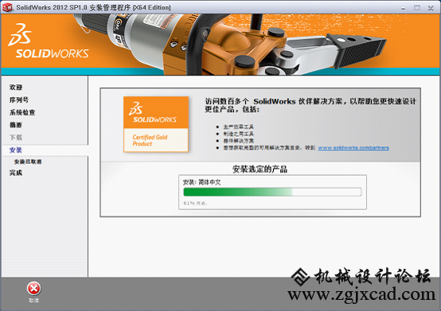Click the SolidWorks logo in the banner
The image size is (441, 311).
[x=48, y=41]
